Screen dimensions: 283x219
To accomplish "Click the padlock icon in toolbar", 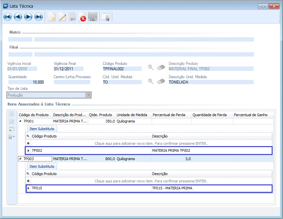I will click(106, 17).
